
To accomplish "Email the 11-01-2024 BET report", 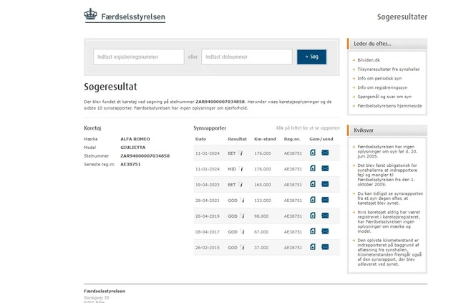I will [325, 153].
